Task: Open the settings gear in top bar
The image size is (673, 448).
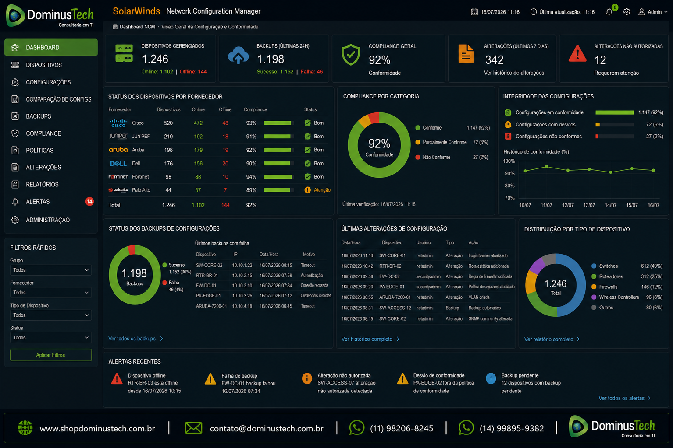Action: 627,12
